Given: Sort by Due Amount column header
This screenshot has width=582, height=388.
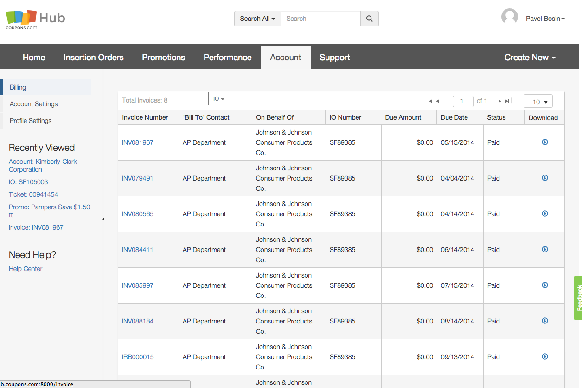Looking at the screenshot, I should click(409, 117).
